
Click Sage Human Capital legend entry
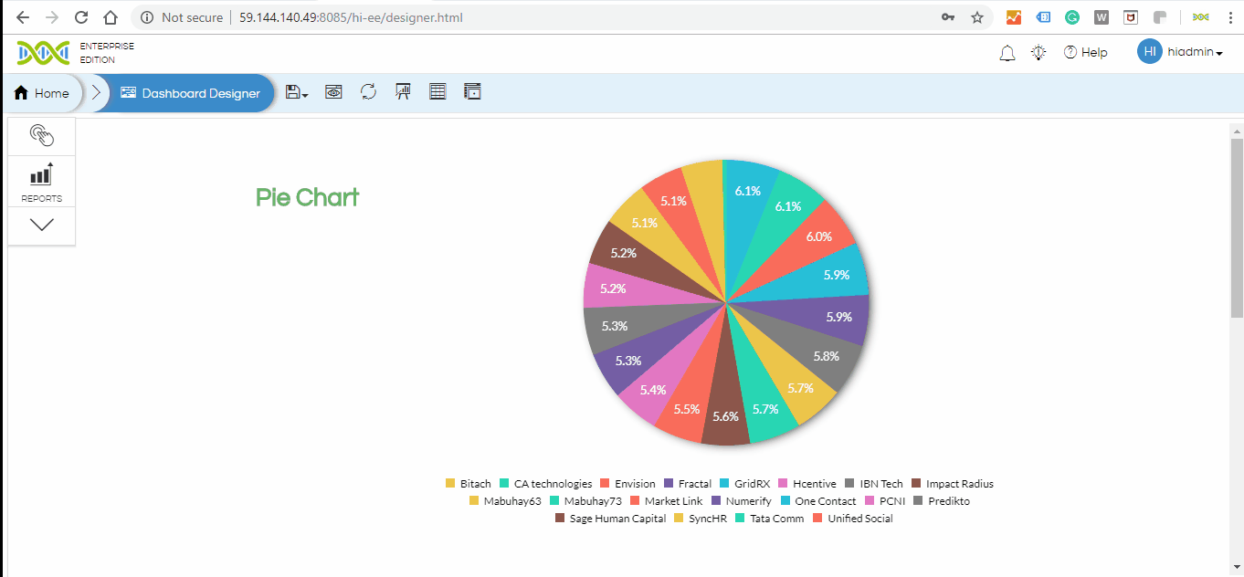(611, 519)
